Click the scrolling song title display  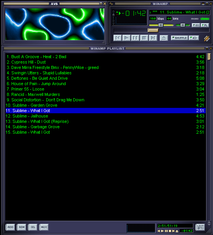tap(179, 12)
